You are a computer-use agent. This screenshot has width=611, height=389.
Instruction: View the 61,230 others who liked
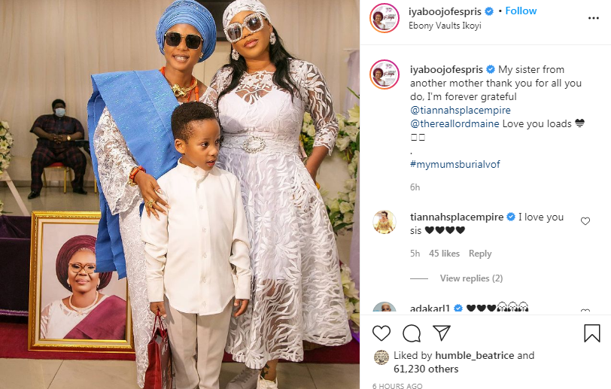(x=426, y=369)
